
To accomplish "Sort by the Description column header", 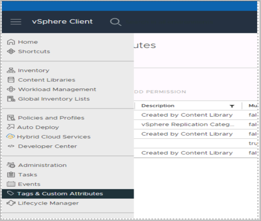I will [x=158, y=106].
